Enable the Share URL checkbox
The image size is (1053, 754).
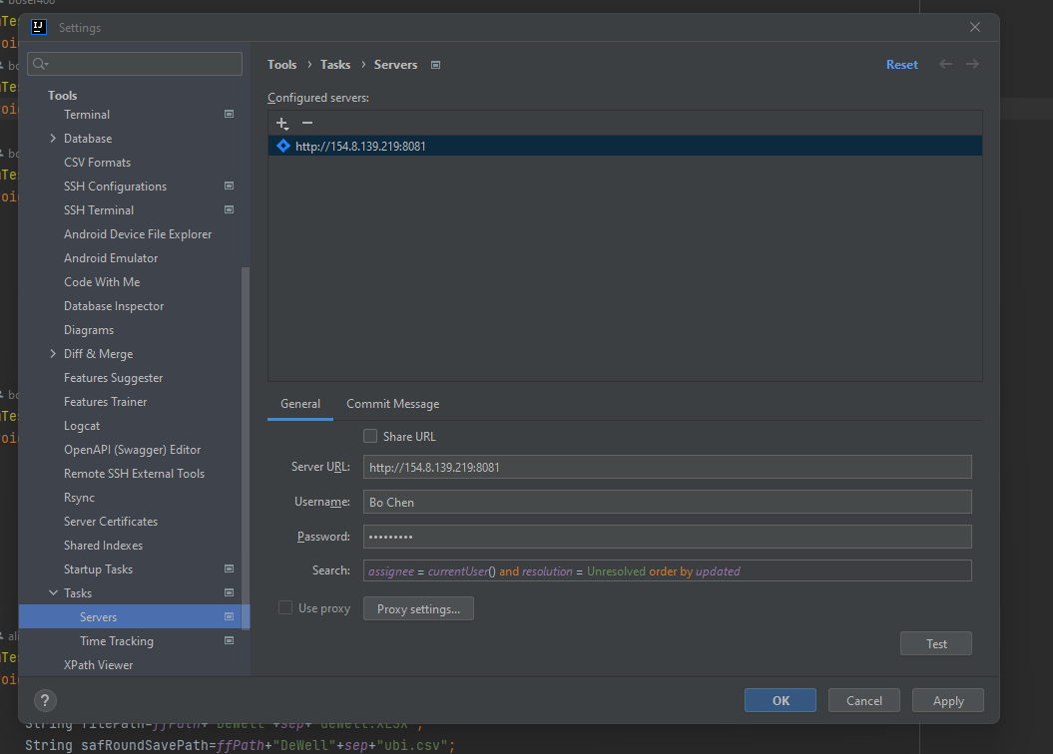[x=370, y=436]
